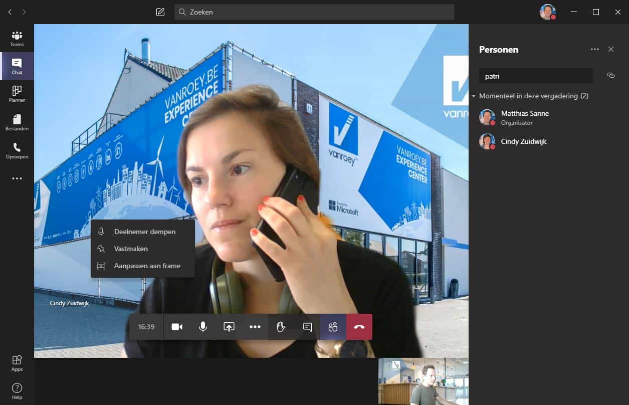Open the Teams section in sidebar
Screen dimensions: 629x405
tap(17, 39)
